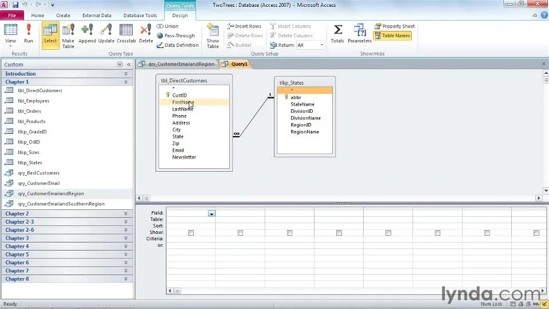Screen dimensions: 549x309
Task: Click the Run query icon
Action: (29, 34)
